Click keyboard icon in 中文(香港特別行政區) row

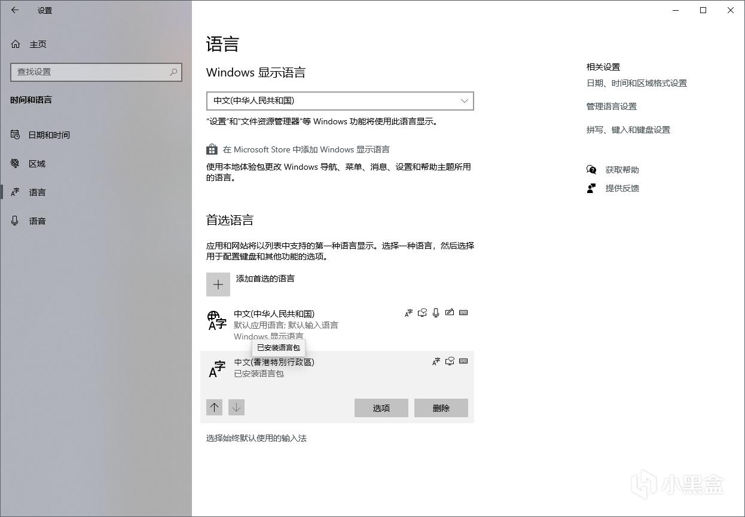[463, 361]
